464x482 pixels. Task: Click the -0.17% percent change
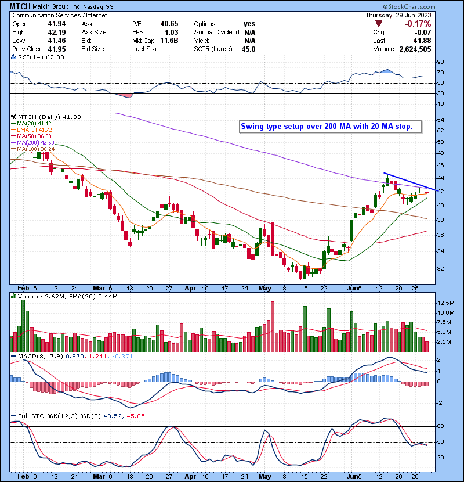418,24
